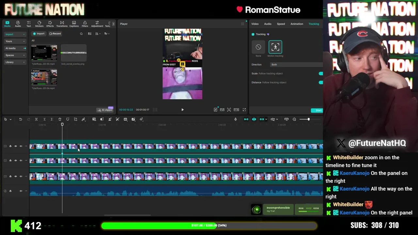Click the preview zoom-to-fit icon
The width and height of the screenshot is (418, 235).
229,110
